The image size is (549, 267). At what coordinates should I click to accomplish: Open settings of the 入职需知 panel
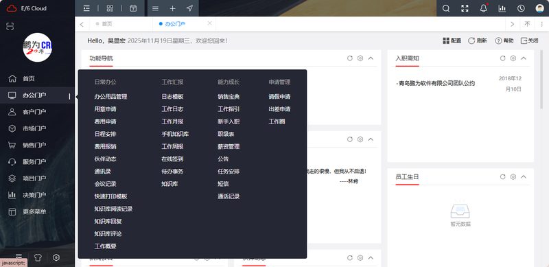(513, 58)
